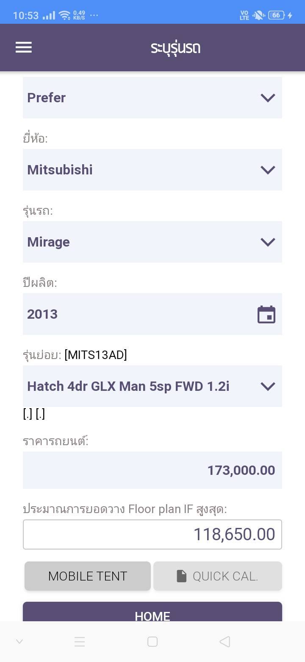Select the 118,650.00 floor plan field

point(152,534)
